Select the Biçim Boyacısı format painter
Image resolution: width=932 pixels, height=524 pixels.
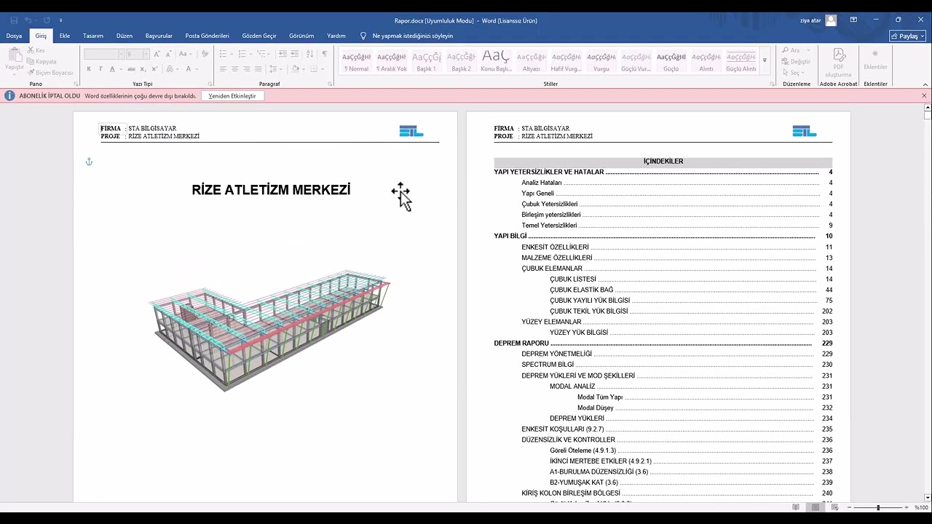[x=50, y=72]
